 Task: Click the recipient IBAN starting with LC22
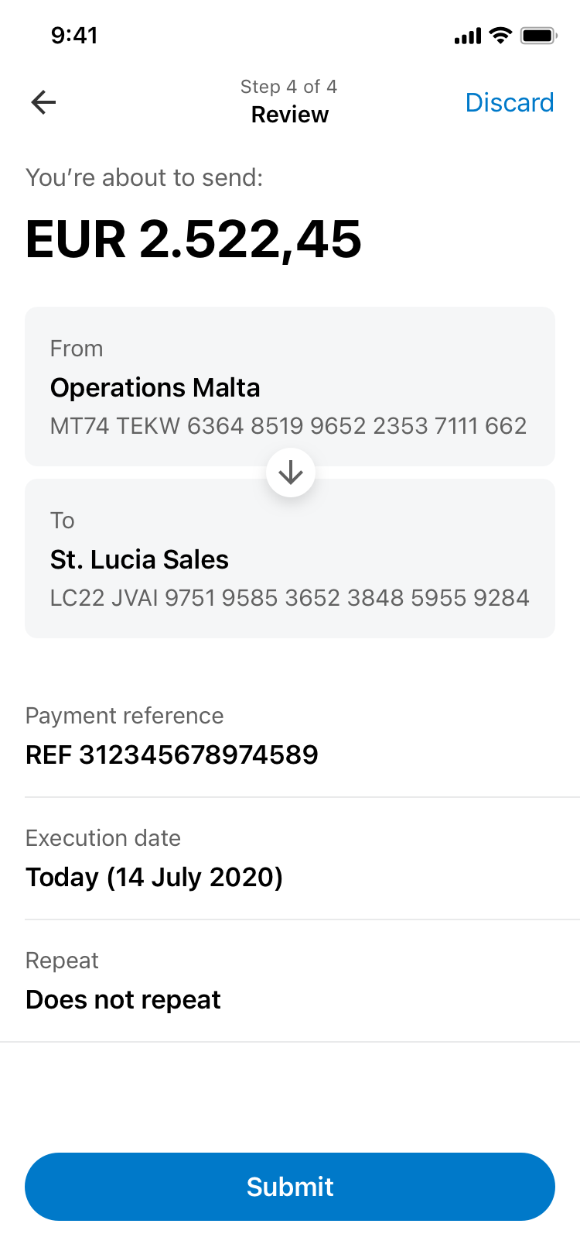pyautogui.click(x=289, y=598)
